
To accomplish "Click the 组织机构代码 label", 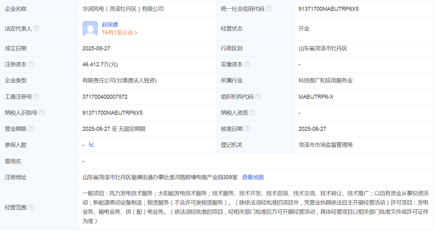I will pyautogui.click(x=237, y=97).
